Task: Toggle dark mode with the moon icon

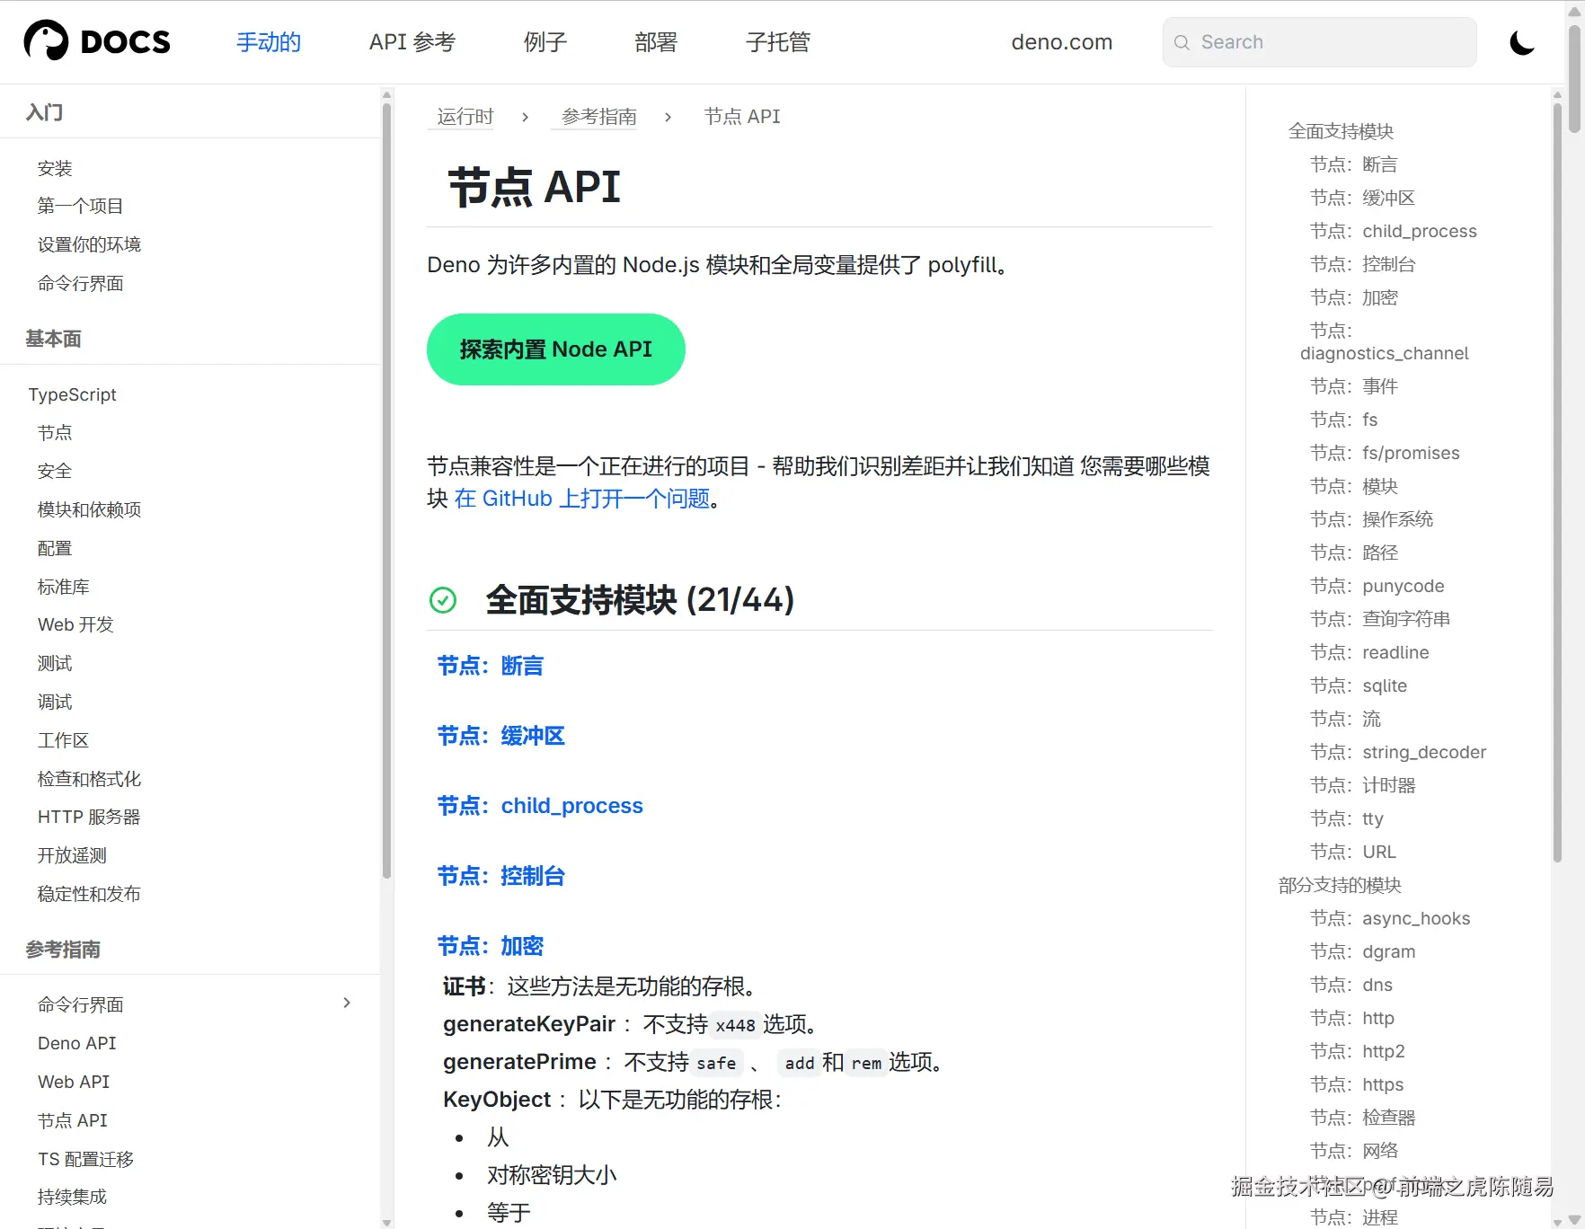Action: [x=1521, y=41]
